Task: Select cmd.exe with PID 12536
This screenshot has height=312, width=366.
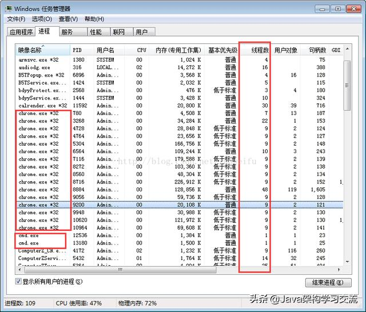Action: [180, 235]
